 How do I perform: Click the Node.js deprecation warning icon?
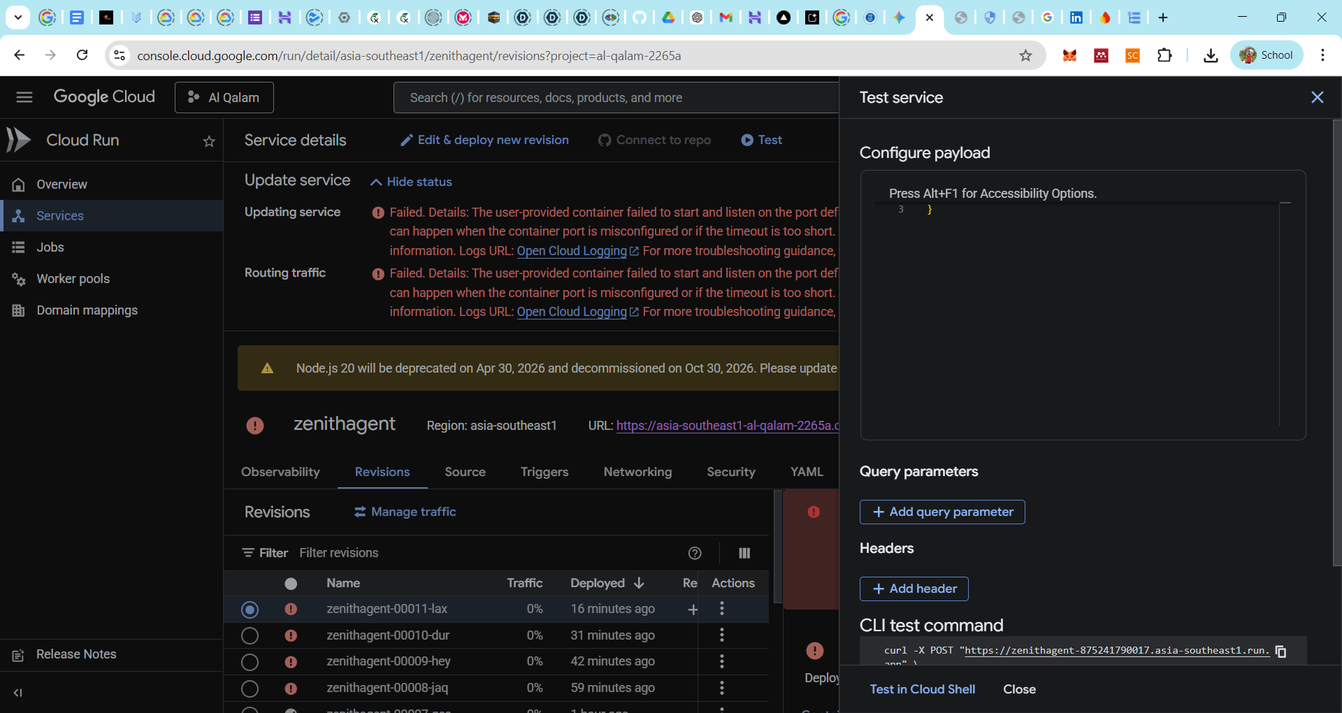pos(267,368)
